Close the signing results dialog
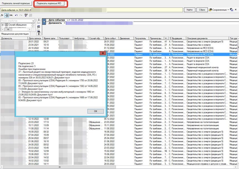 pyautogui.click(x=103, y=53)
